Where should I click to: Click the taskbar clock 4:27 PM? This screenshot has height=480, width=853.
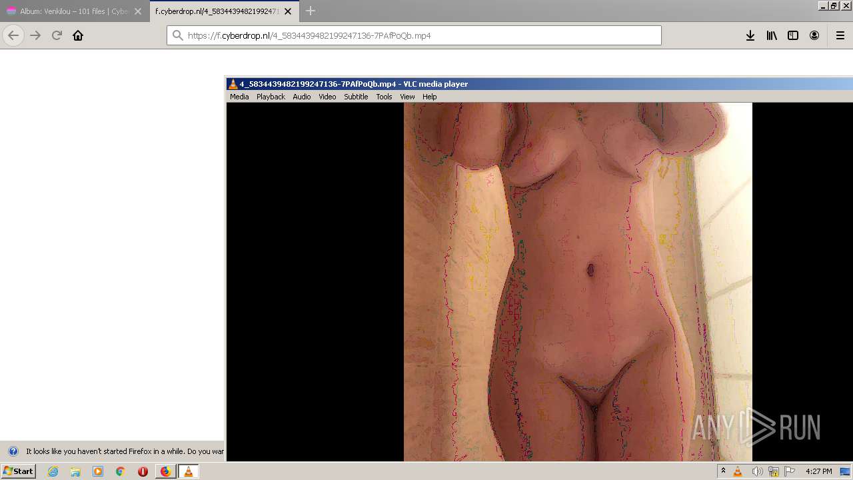818,471
